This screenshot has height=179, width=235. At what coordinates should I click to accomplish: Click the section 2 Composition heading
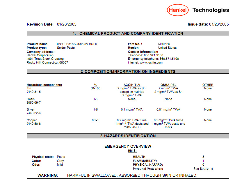(x=128, y=71)
